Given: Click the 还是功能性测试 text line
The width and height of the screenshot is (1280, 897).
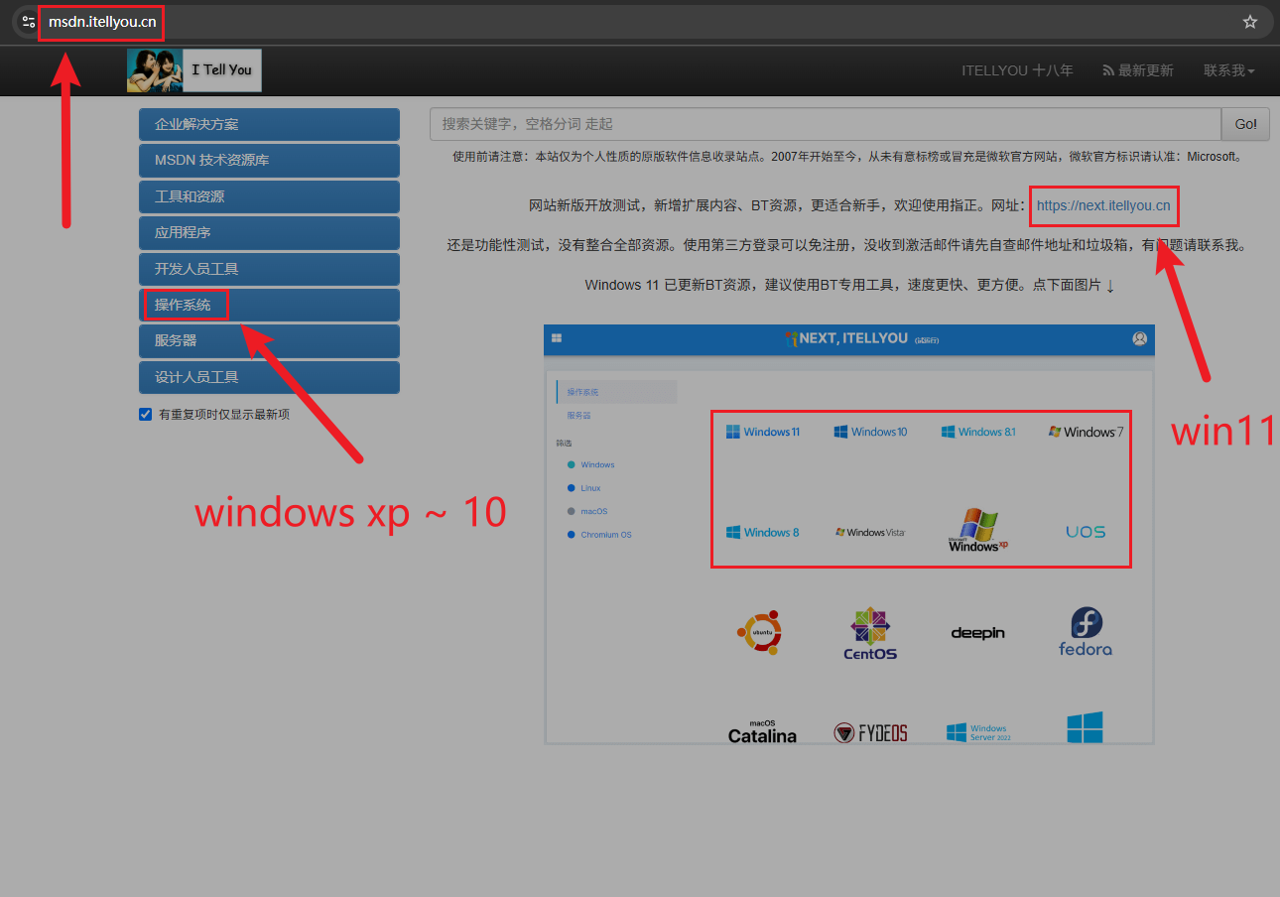Looking at the screenshot, I should point(846,245).
